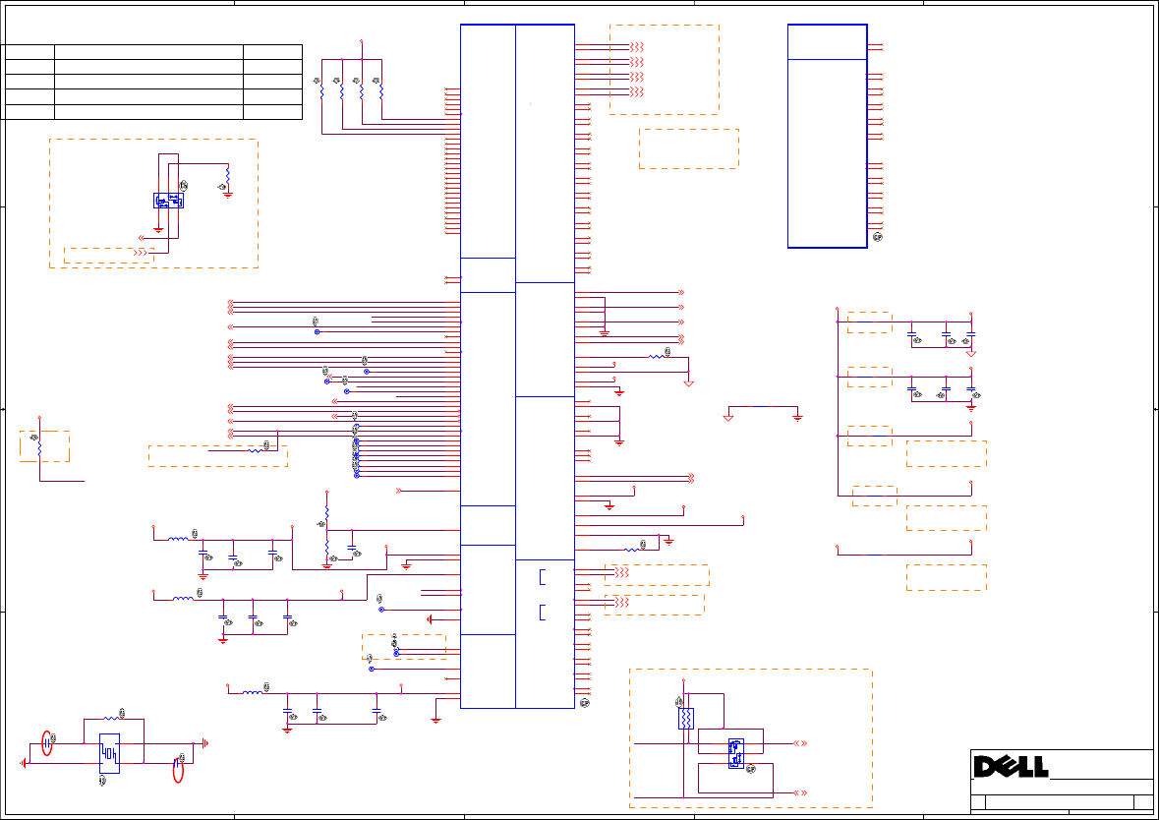Select the crystal oscillator symbol

(x=109, y=753)
